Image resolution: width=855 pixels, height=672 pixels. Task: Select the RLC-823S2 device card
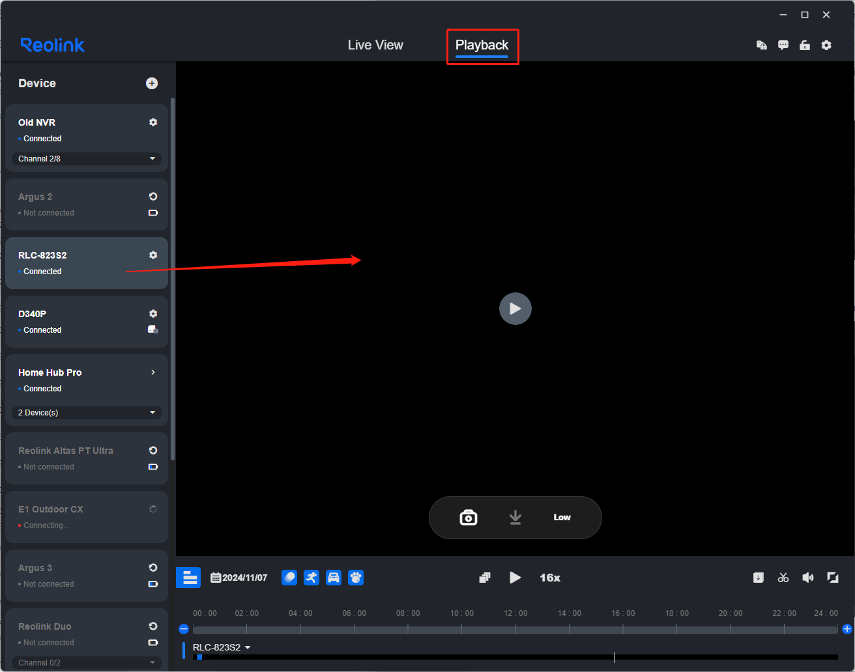point(87,263)
